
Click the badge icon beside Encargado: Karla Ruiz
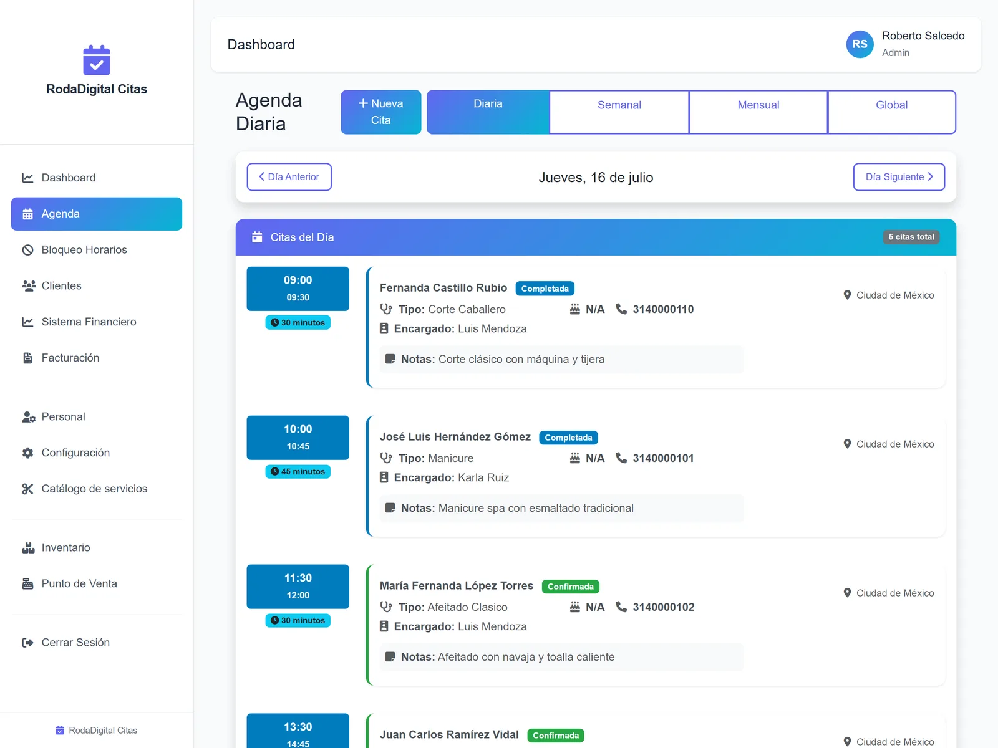point(384,477)
